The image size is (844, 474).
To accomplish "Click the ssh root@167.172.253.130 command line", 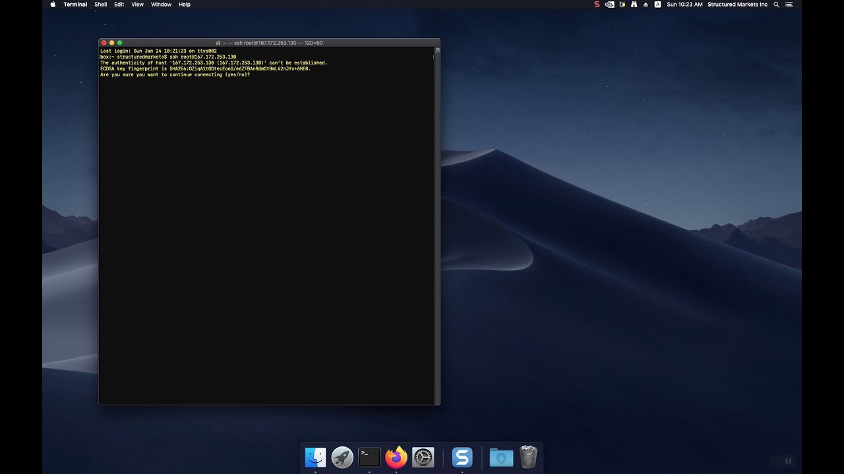I will (x=168, y=57).
